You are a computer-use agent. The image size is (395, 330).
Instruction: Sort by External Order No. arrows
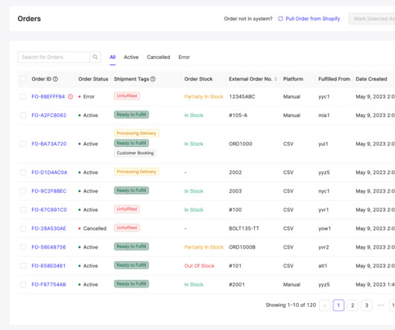click(x=276, y=79)
